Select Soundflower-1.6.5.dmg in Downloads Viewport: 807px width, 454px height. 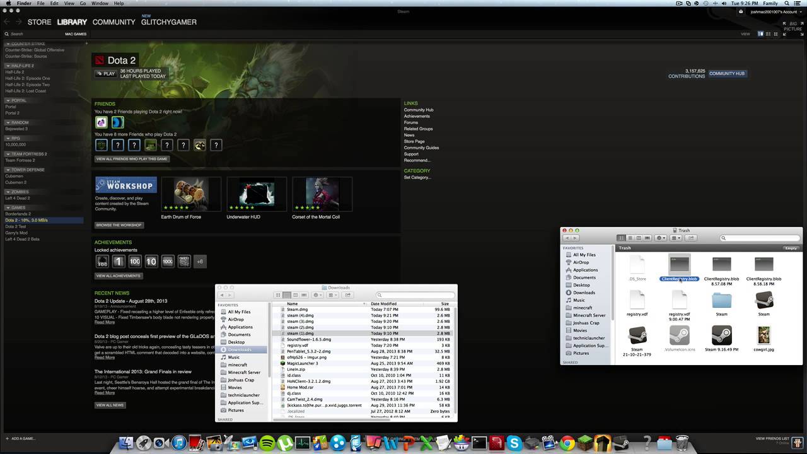tap(364, 339)
